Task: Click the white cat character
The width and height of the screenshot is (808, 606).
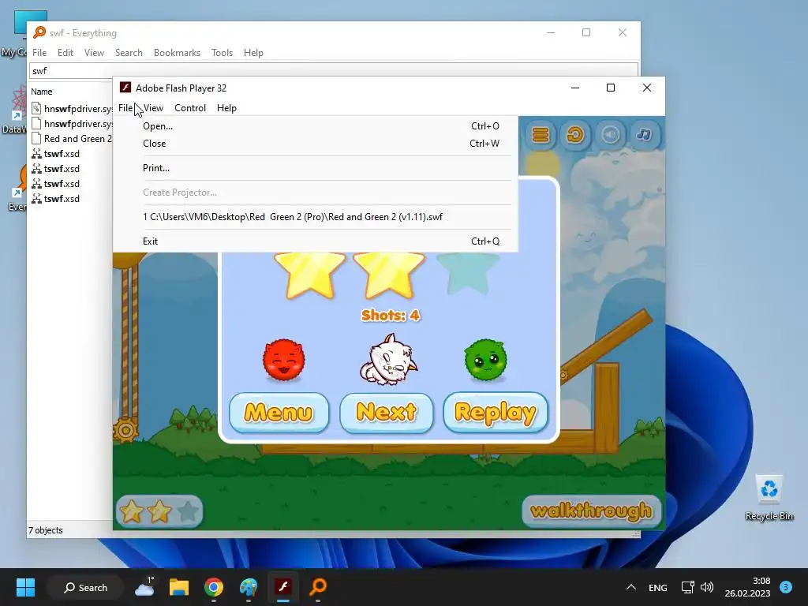Action: tap(388, 359)
